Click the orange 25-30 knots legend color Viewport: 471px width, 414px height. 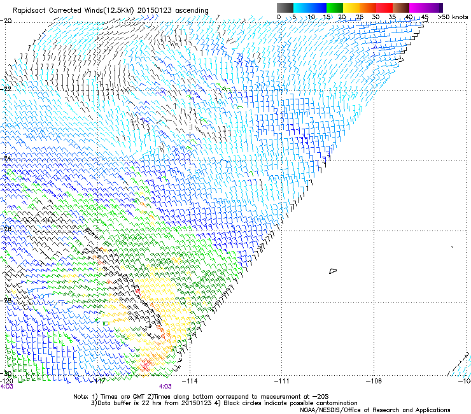coord(368,8)
